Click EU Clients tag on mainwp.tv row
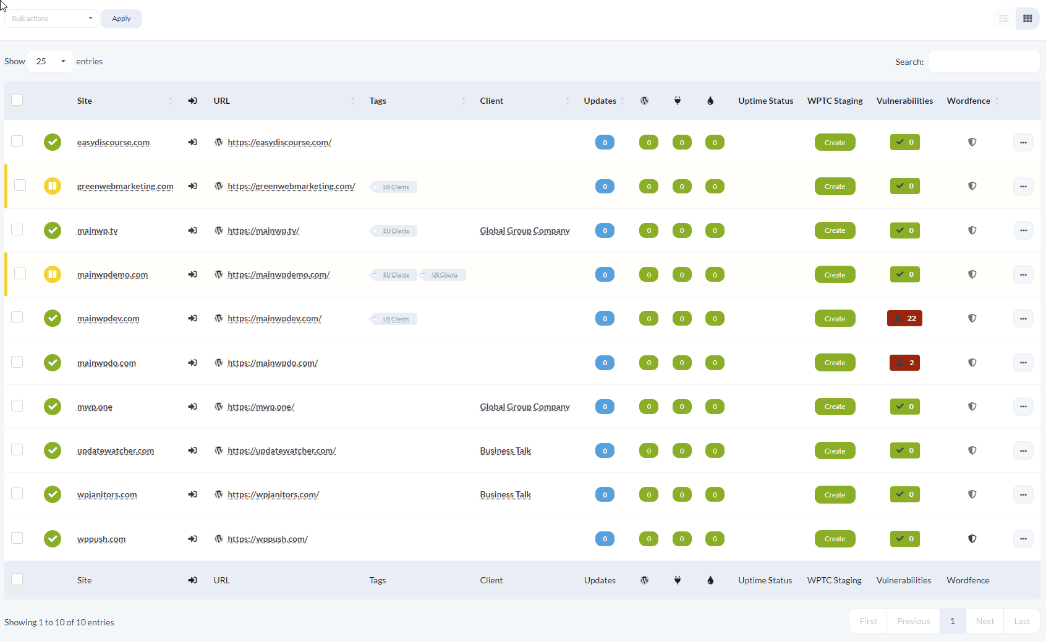1046x642 pixels. coord(394,230)
